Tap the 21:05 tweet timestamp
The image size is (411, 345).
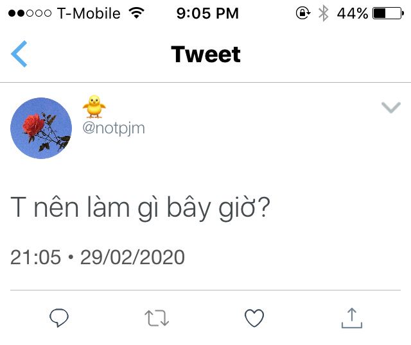36,257
